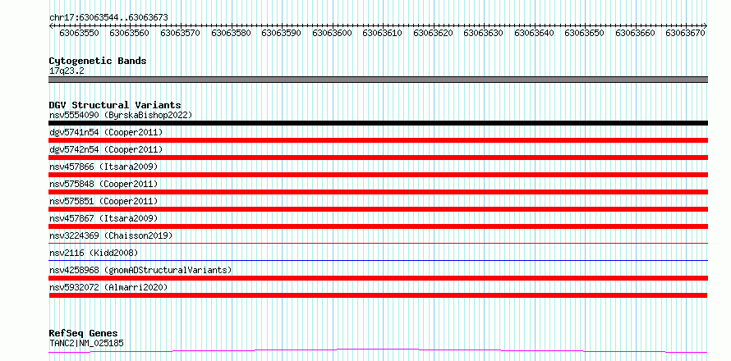Viewport: 731px width, 361px height.
Task: Click the gray 17q23.2 cytogenetic band bar
Action: (x=378, y=80)
